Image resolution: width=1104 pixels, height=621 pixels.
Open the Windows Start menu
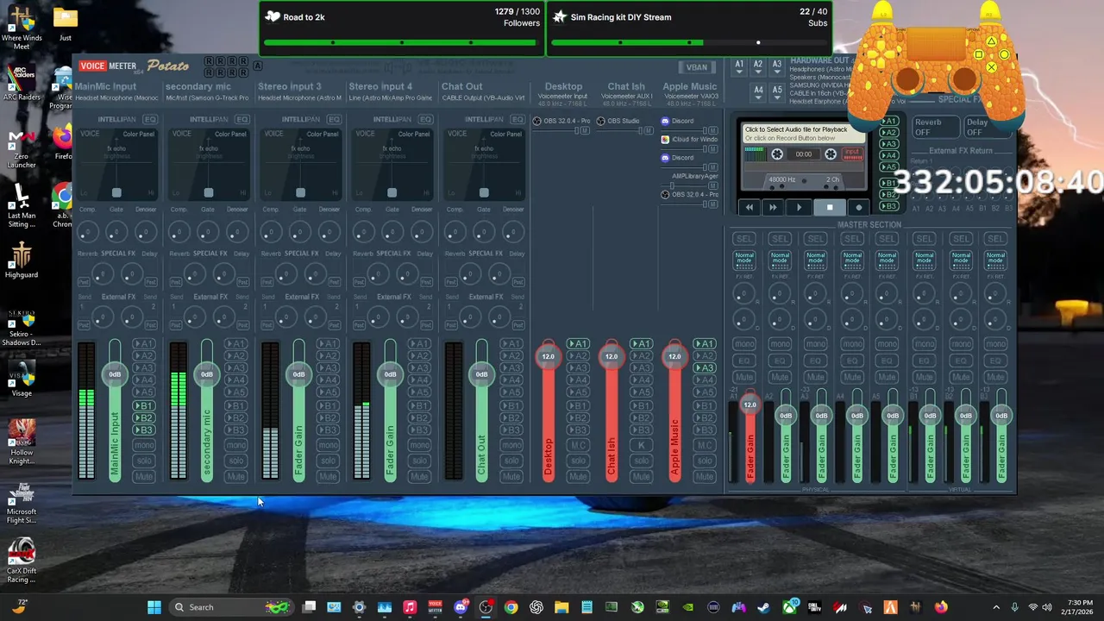click(154, 607)
